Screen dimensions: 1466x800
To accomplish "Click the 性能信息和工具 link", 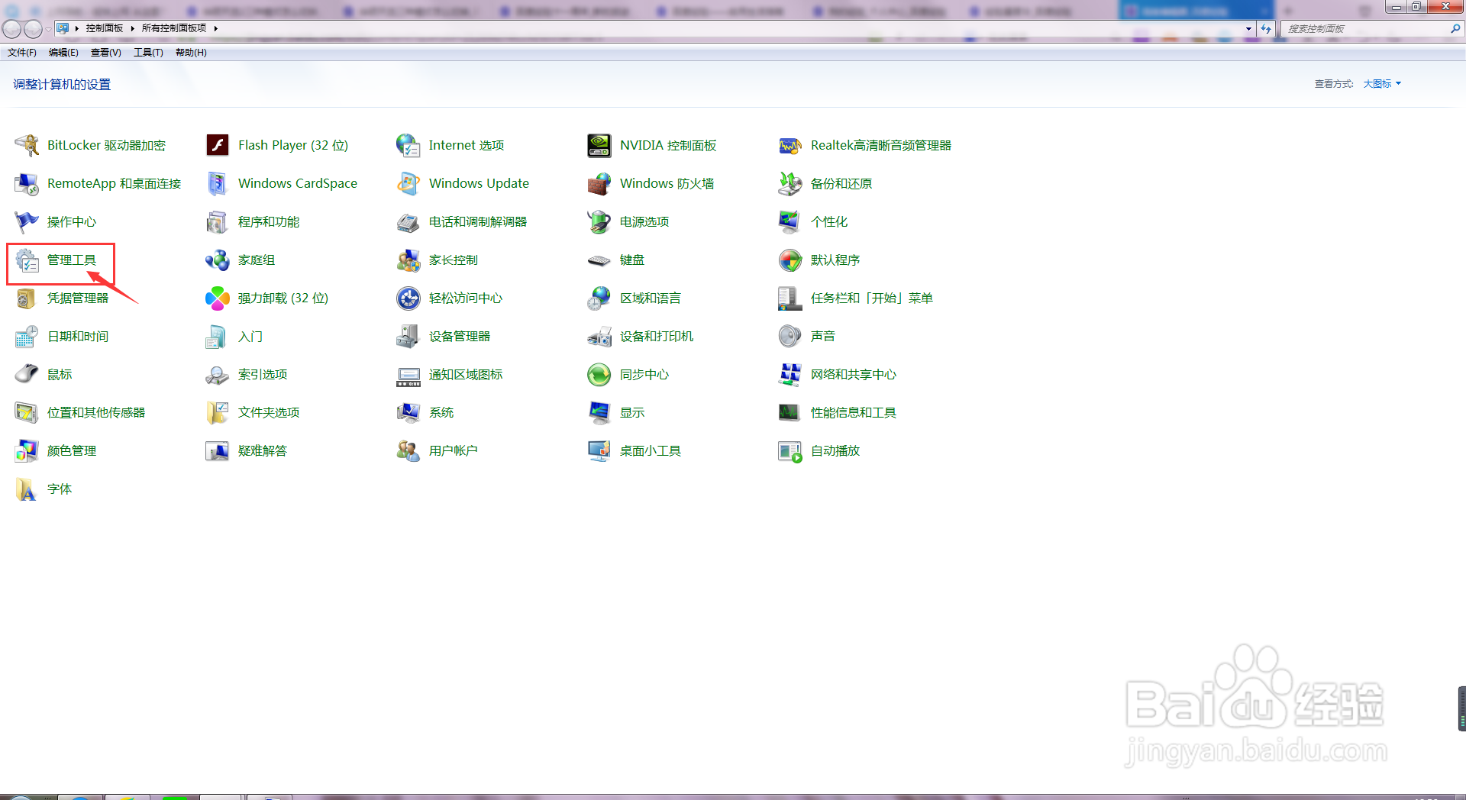I will 854,412.
